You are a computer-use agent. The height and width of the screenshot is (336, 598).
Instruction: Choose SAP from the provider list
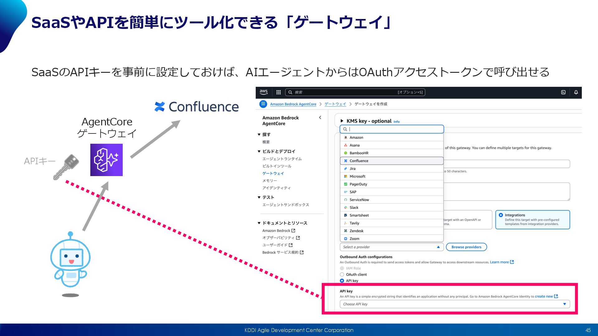pyautogui.click(x=392, y=192)
